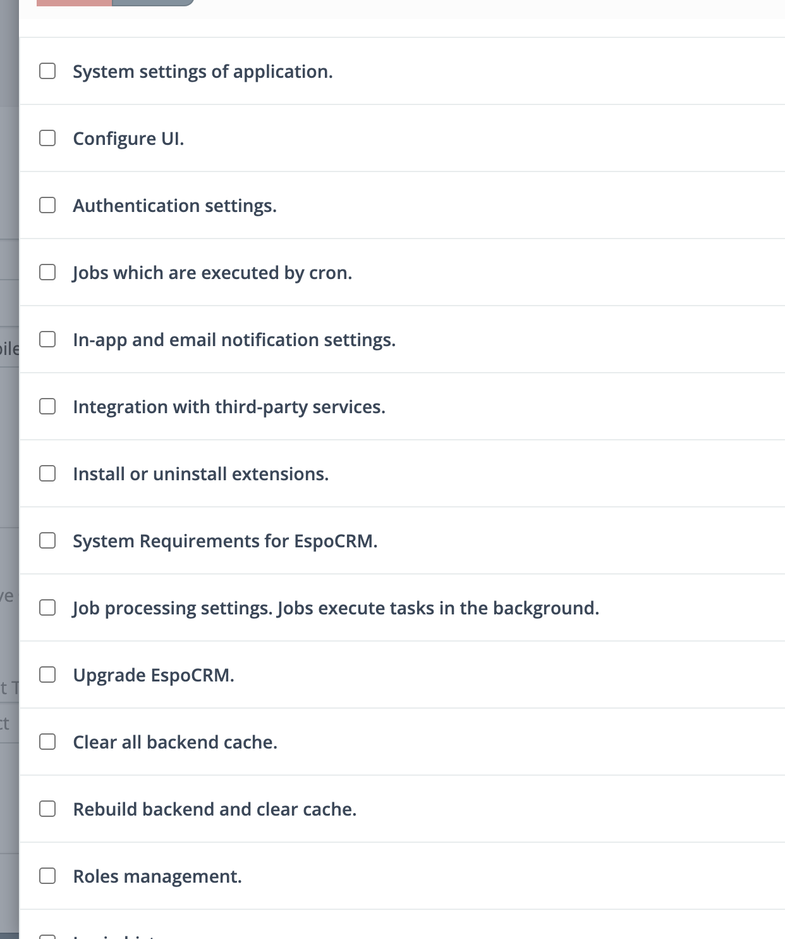This screenshot has height=939, width=785.
Task: Click 'System Requirements for EspoCRM.' text
Action: pos(225,541)
